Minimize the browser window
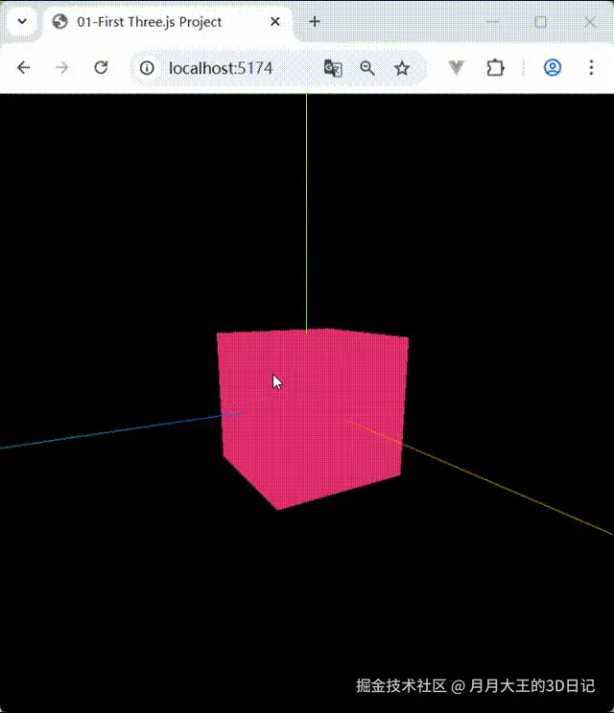614x713 pixels. click(x=492, y=22)
